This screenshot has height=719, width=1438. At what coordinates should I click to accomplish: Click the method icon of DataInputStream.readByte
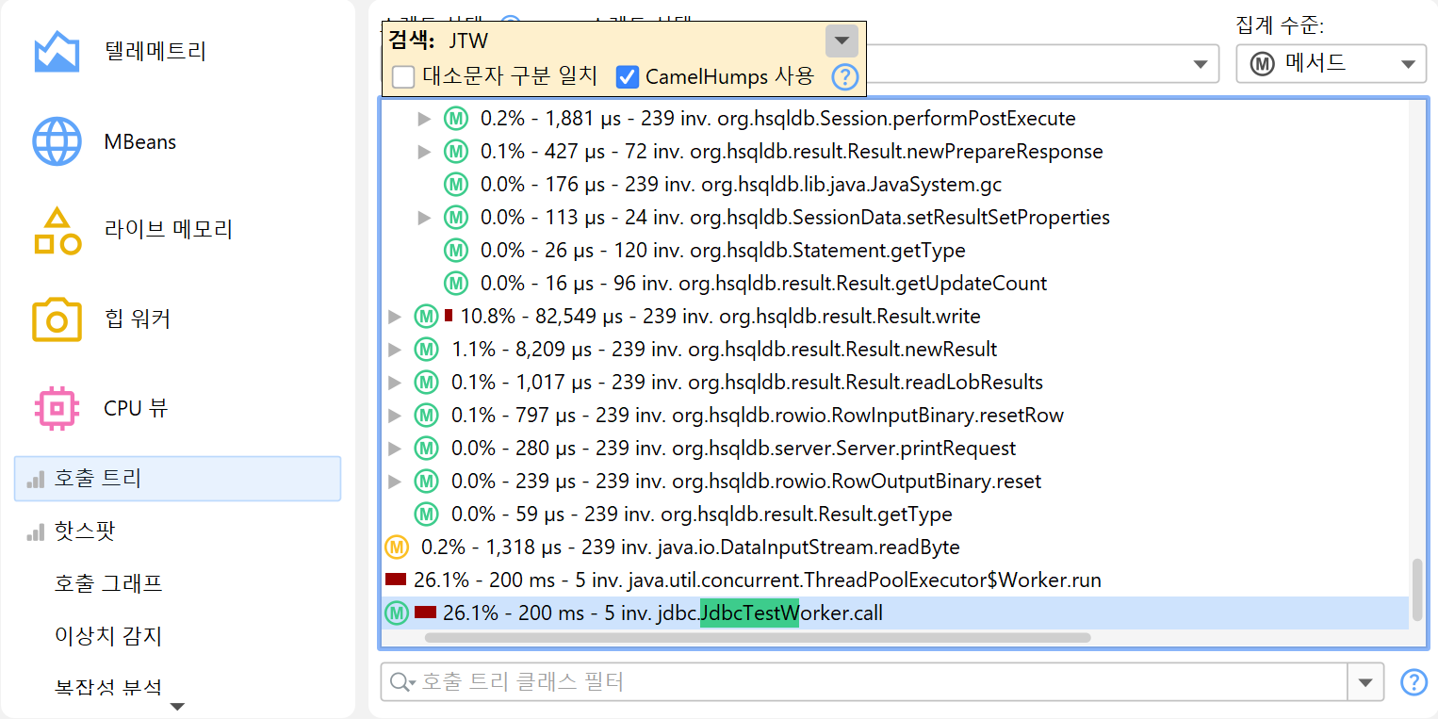(397, 547)
